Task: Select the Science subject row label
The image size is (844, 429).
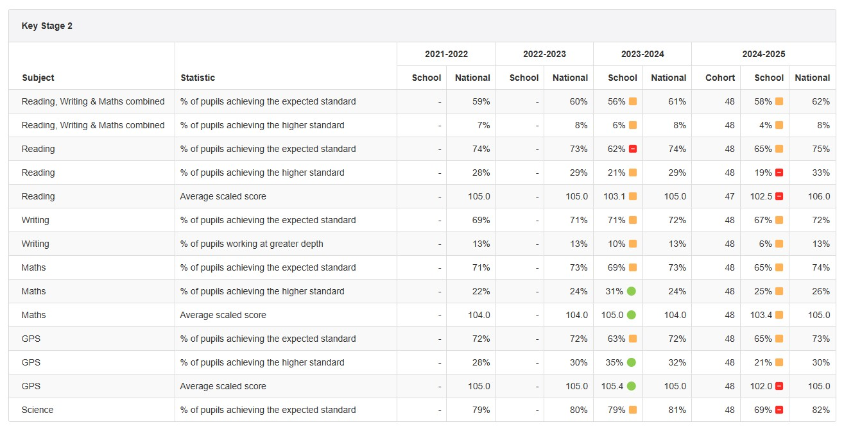Action: tap(37, 410)
